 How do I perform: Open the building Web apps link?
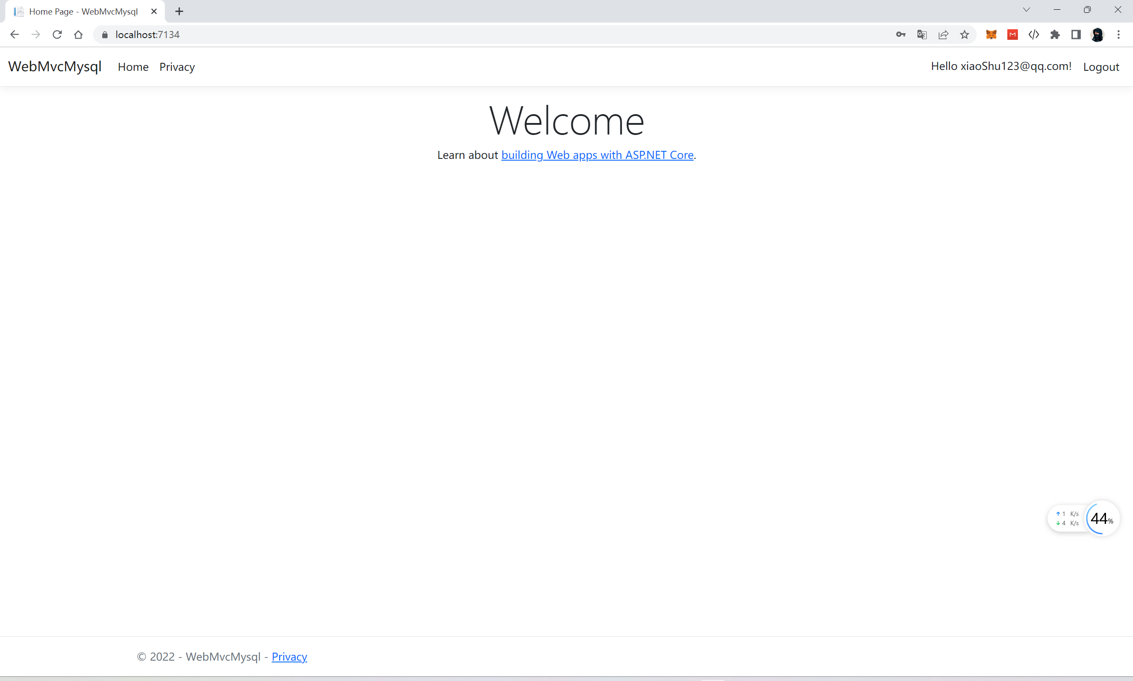(x=597, y=155)
